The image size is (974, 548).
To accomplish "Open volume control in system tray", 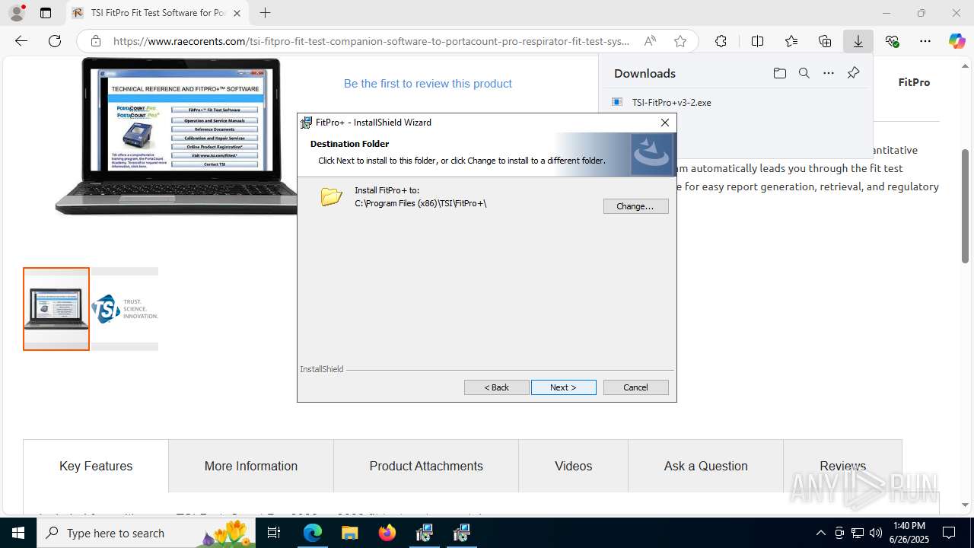I will pyautogui.click(x=876, y=533).
